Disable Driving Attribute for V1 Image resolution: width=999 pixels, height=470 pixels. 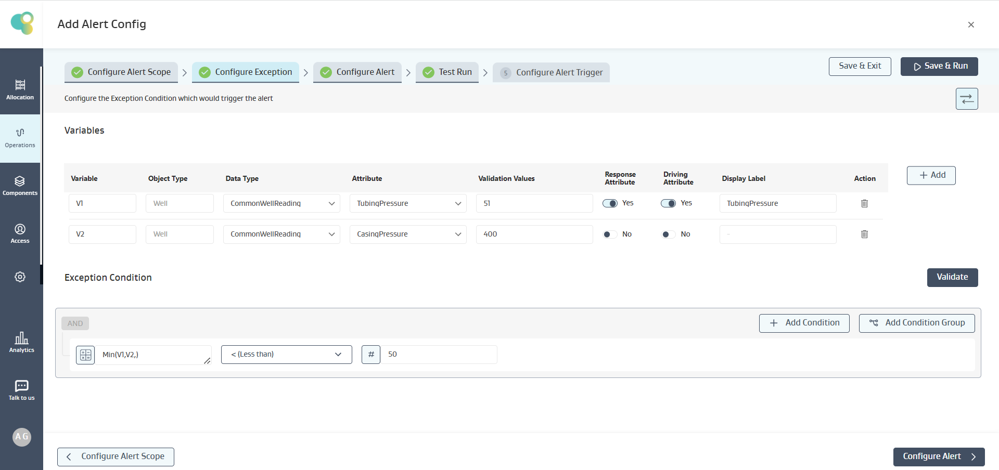(668, 203)
